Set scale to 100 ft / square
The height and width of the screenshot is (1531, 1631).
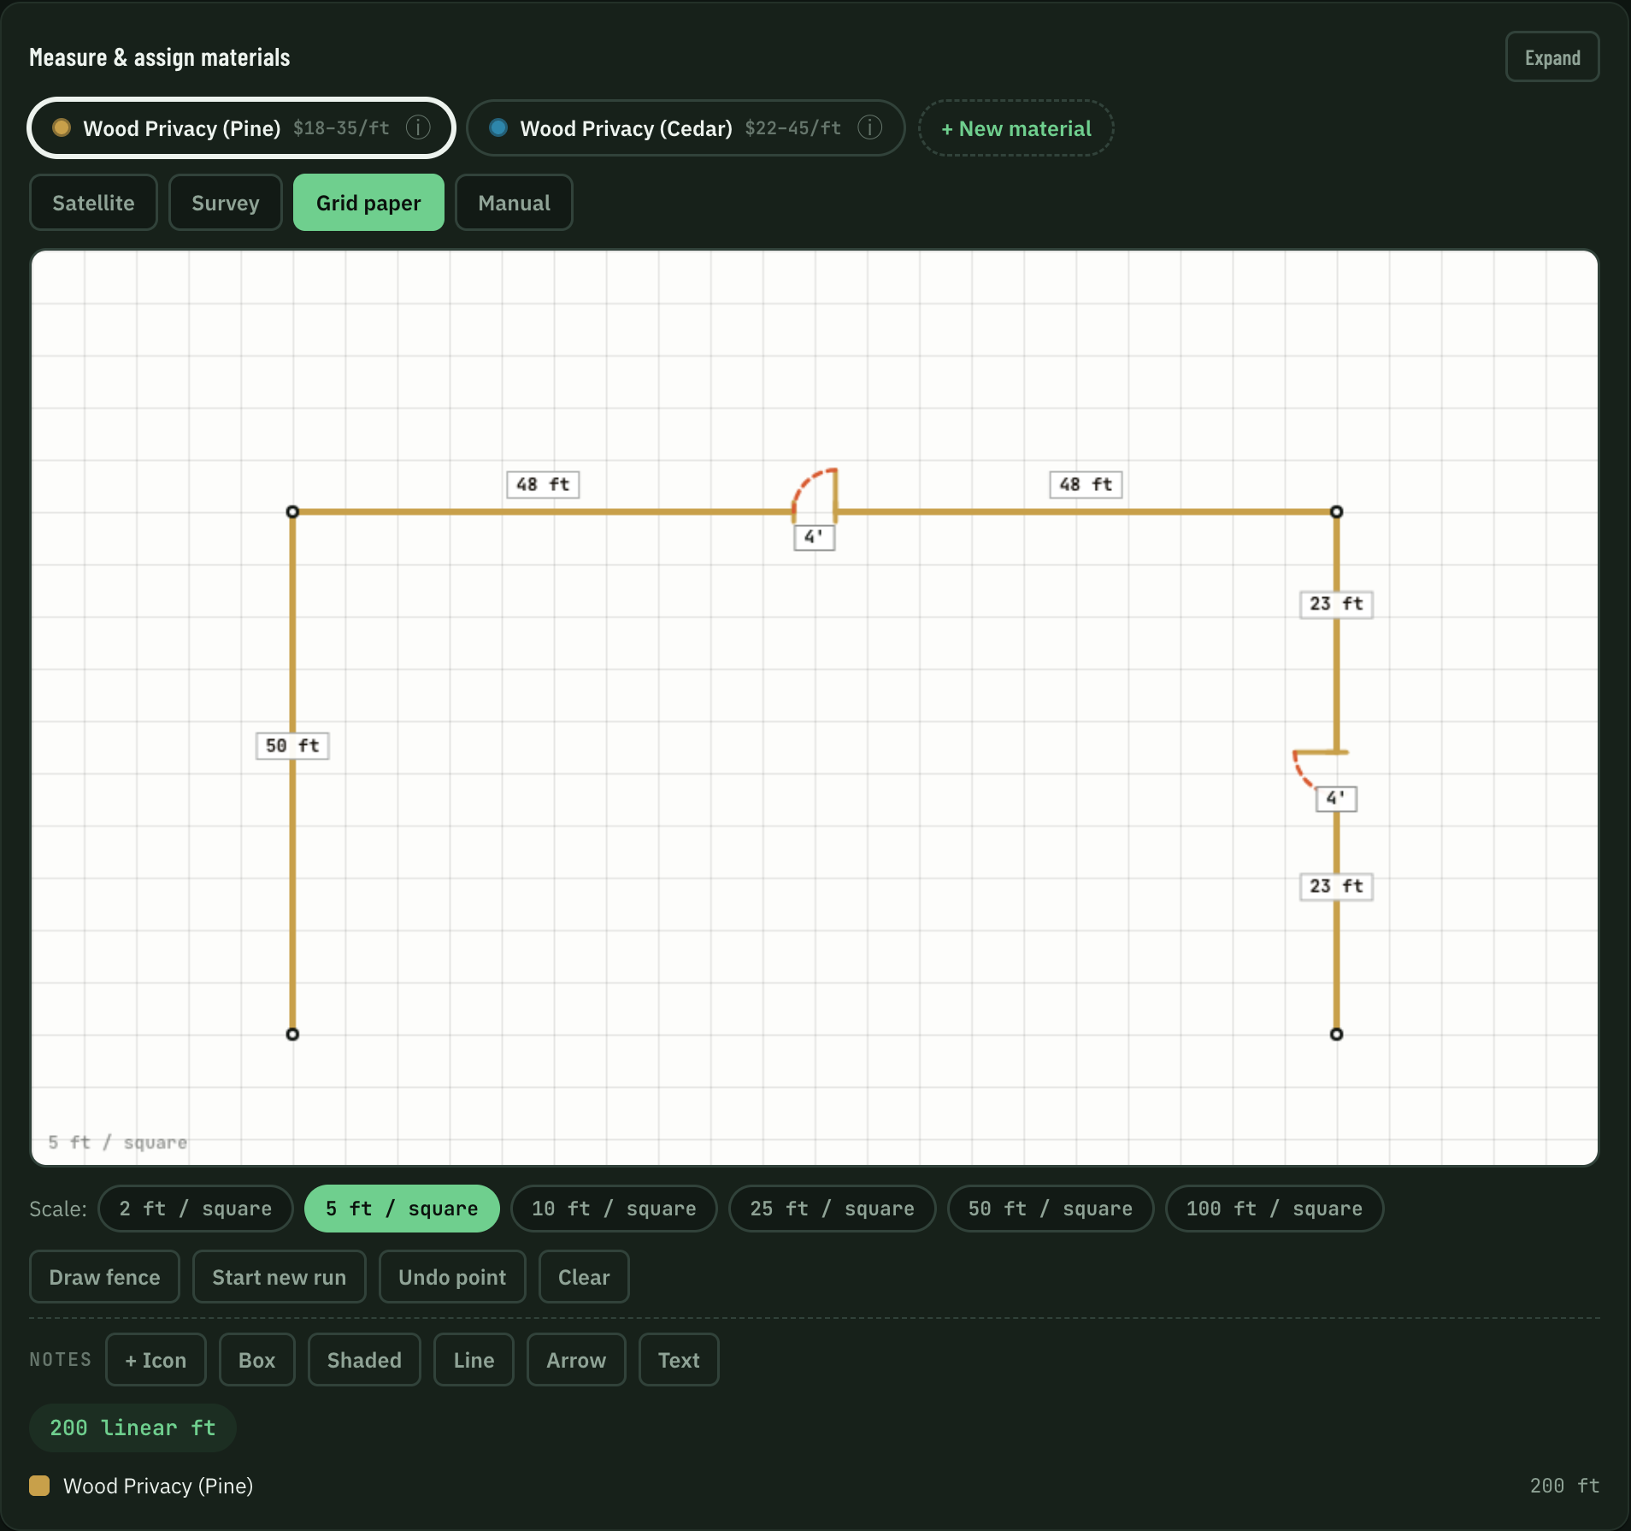(1275, 1209)
